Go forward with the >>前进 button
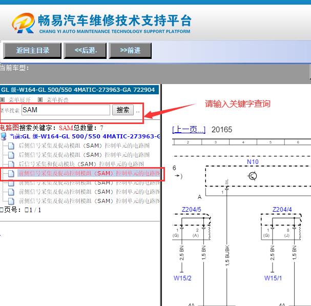 point(130,50)
